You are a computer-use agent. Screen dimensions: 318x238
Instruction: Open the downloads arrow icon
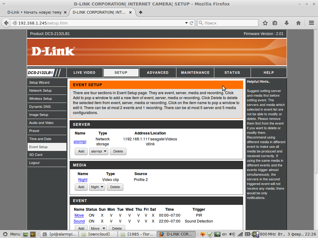[x=286, y=23]
